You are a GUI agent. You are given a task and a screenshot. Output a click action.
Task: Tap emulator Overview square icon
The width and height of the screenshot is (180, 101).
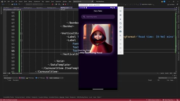(x=120, y=48)
